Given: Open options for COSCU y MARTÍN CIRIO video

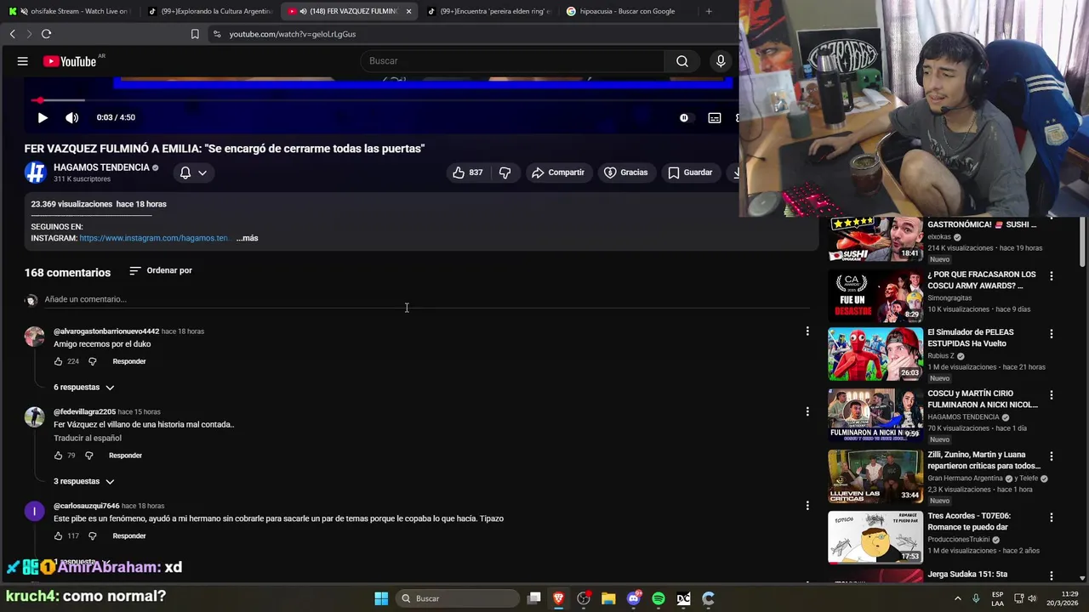Looking at the screenshot, I should 1052,395.
